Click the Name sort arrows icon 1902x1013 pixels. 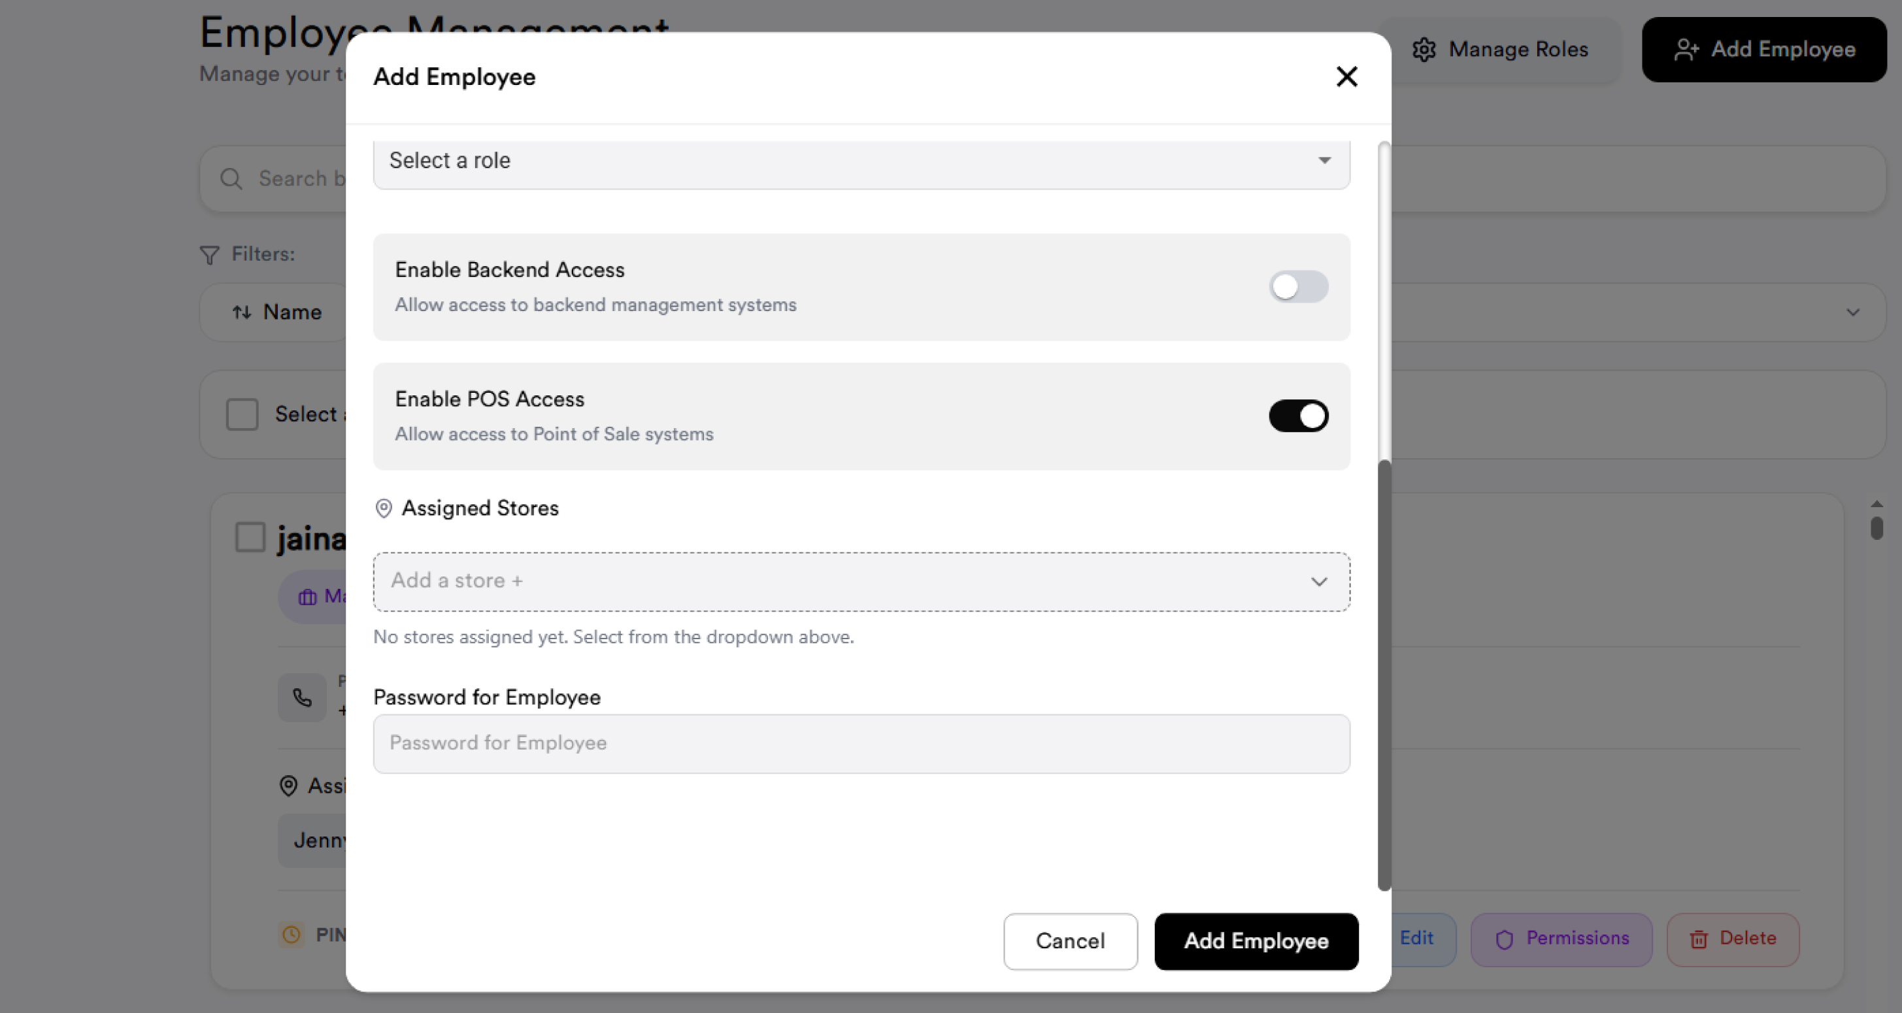(x=241, y=312)
